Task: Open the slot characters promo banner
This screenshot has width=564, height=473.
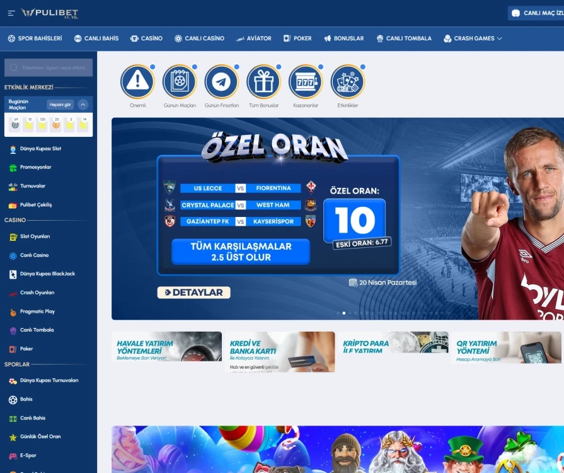Action: tap(338, 449)
